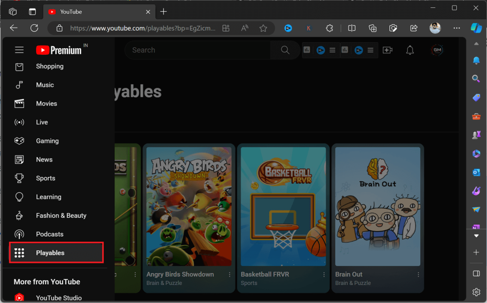Viewport: 487px width, 303px height.
Task: Open Edge Workspaces icon
Action: coord(13,12)
